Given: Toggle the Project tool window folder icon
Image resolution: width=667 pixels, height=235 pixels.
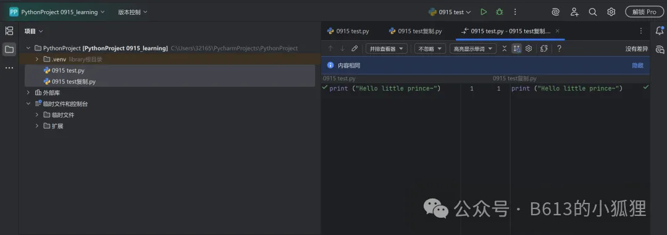Looking at the screenshot, I should pos(9,49).
